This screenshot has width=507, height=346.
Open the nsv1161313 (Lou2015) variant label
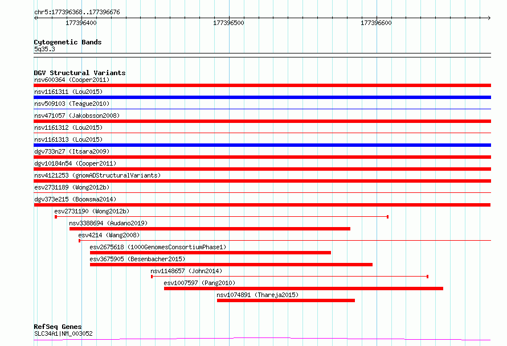[68, 139]
